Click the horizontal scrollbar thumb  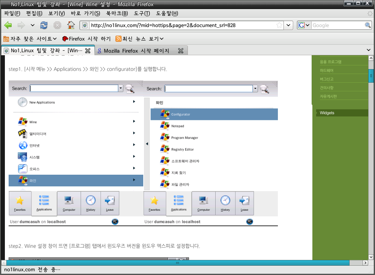(x=177, y=263)
